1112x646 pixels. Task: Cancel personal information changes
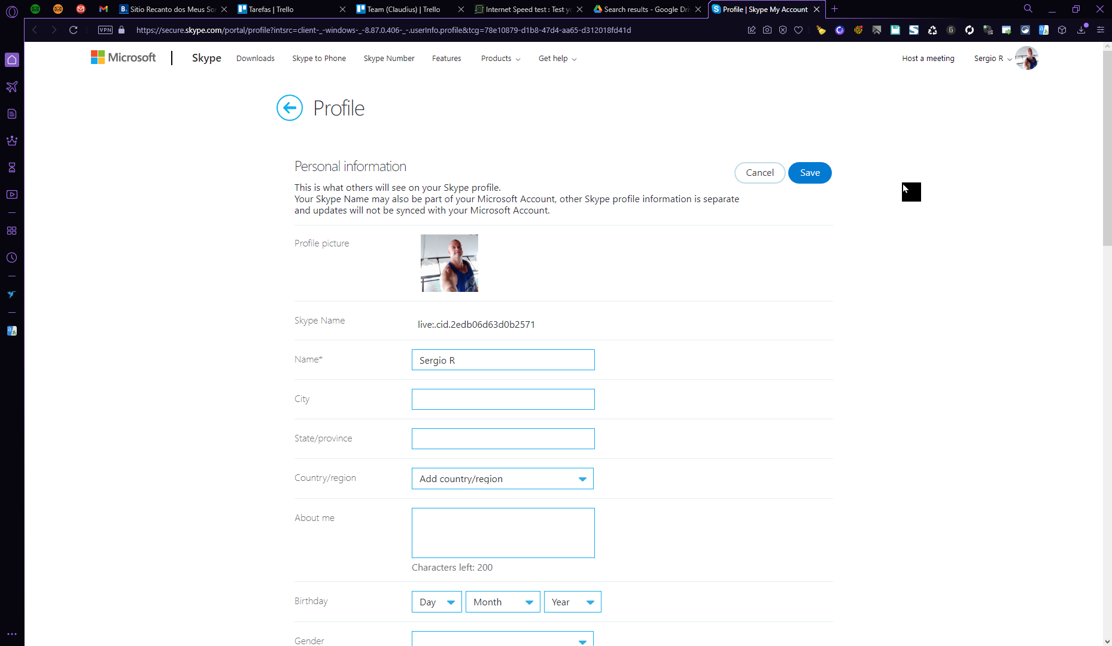coord(760,173)
